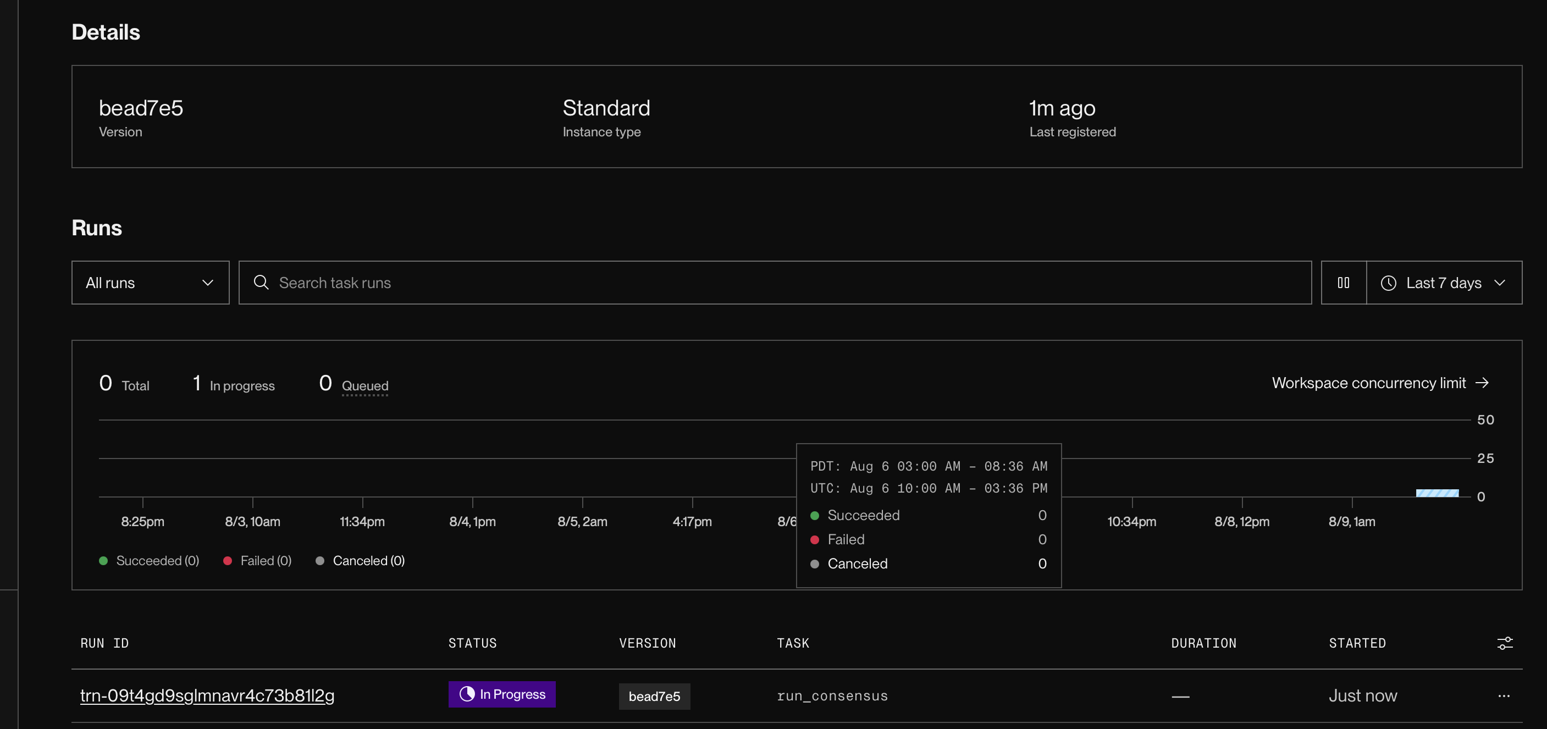
Task: Open the column settings sliders icon
Action: pyautogui.click(x=1504, y=643)
